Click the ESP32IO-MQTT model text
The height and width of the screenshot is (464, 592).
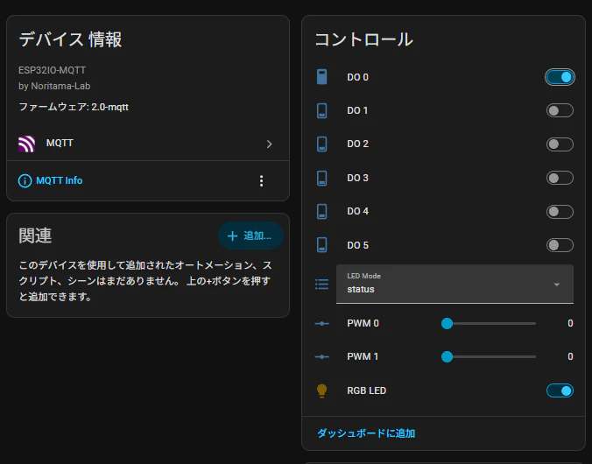pos(52,70)
